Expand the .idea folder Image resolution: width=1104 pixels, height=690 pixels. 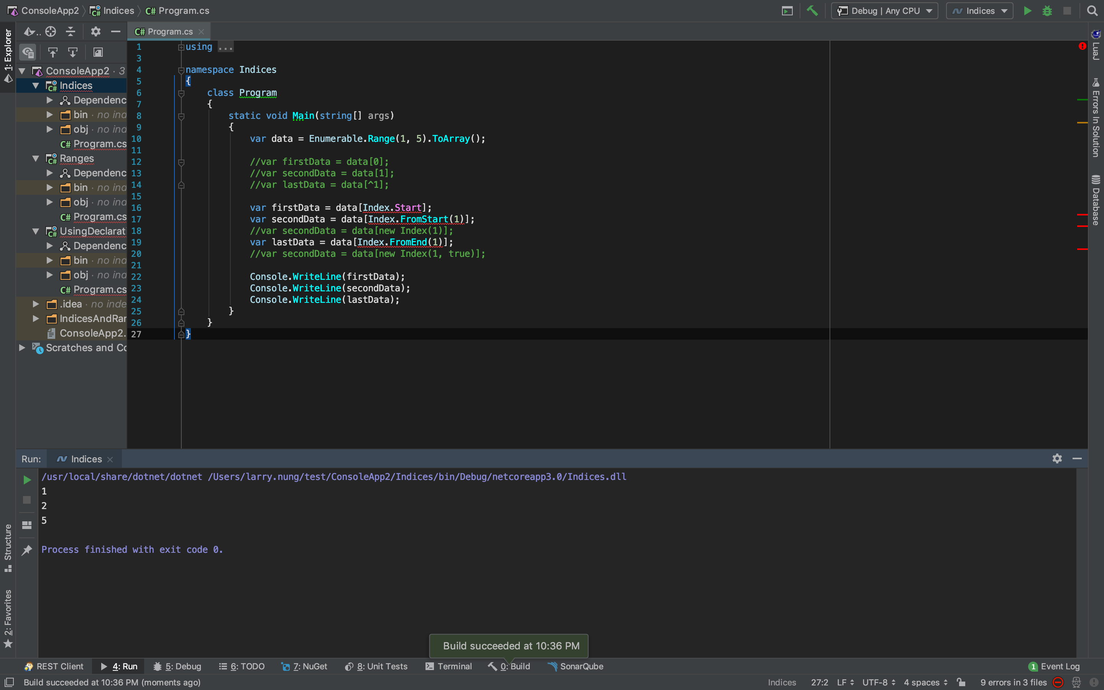[x=36, y=304]
